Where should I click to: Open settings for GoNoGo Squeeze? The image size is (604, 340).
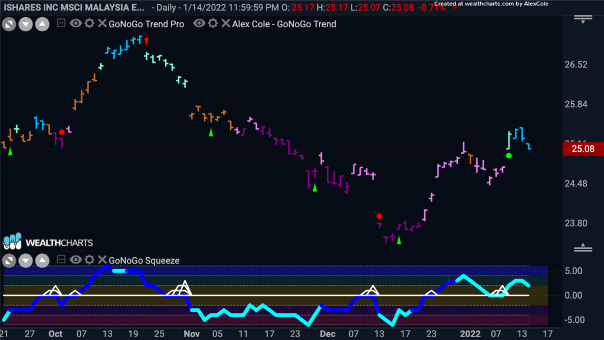(x=90, y=260)
